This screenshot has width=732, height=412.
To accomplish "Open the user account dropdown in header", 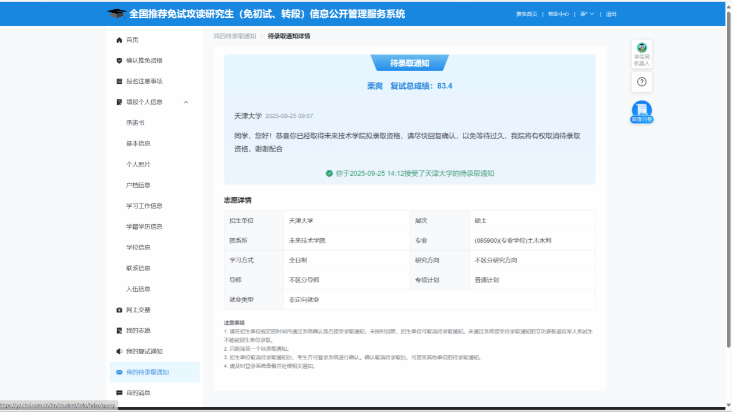I will tap(587, 14).
